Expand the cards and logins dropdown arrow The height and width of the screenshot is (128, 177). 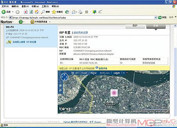50,22
